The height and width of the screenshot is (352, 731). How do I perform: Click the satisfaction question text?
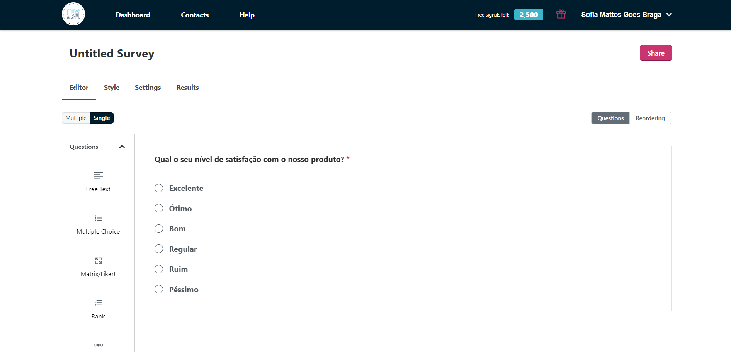[249, 159]
